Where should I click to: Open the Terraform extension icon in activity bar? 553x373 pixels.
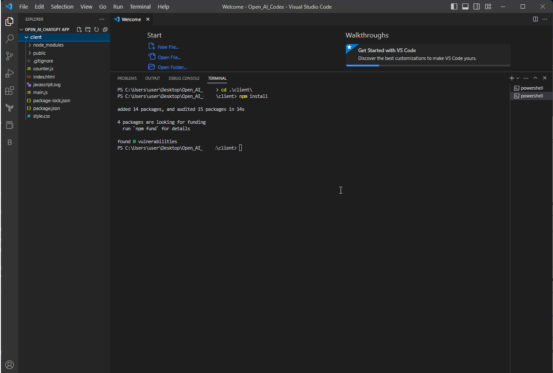9,108
